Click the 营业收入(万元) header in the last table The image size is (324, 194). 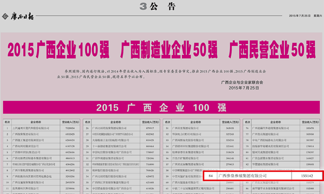point(310,122)
